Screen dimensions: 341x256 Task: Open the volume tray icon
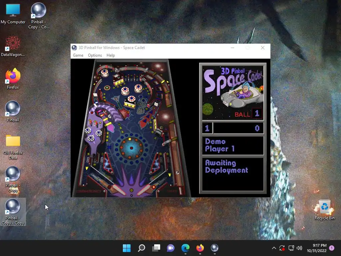(299, 248)
